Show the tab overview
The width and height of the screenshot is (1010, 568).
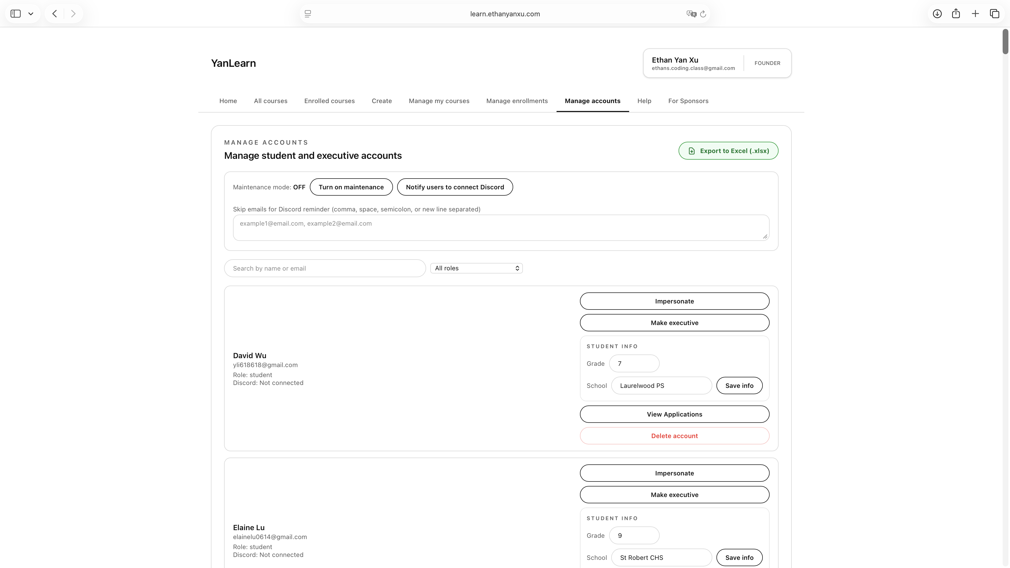995,13
